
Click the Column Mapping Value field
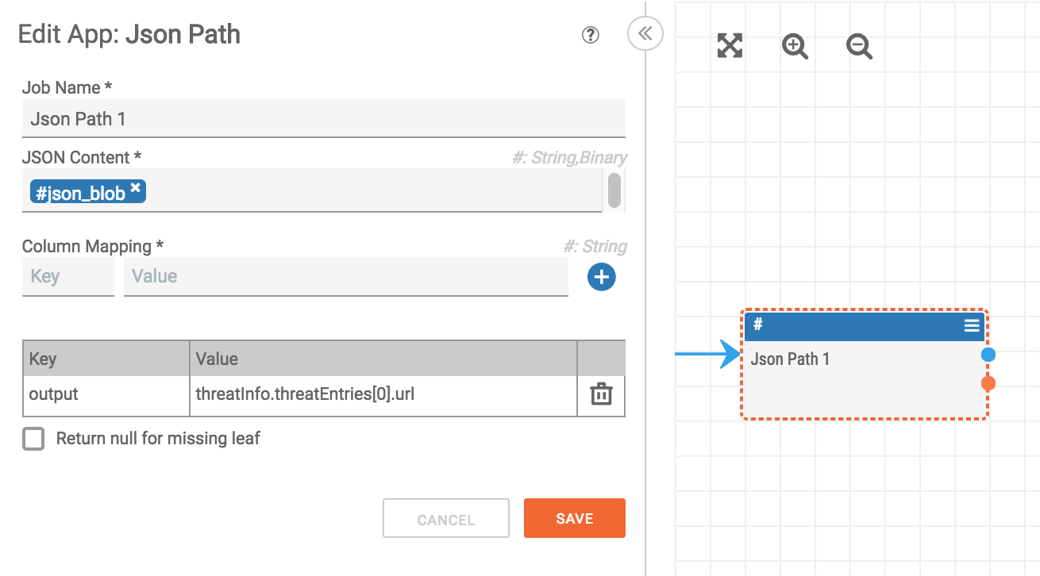point(345,277)
